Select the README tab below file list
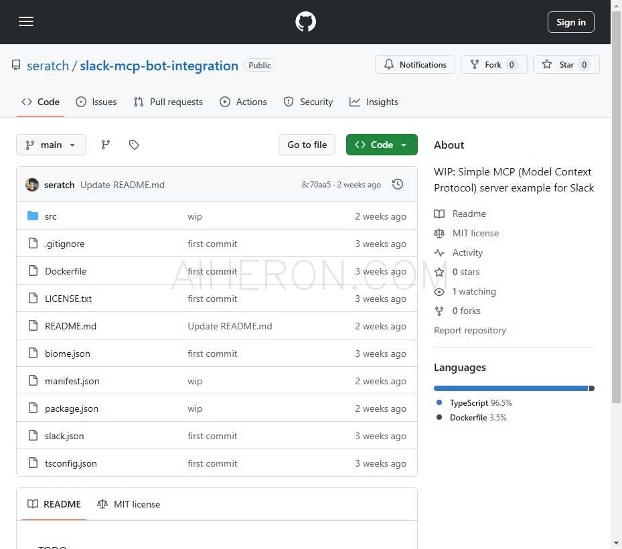The height and width of the screenshot is (549, 622). (x=54, y=504)
